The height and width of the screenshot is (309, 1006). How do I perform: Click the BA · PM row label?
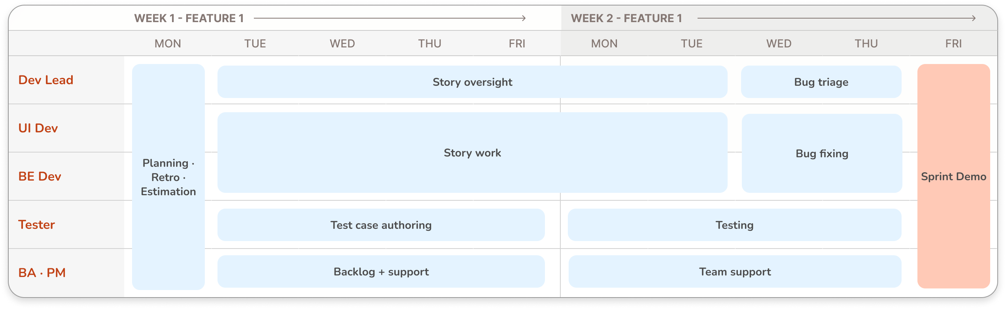pos(42,273)
